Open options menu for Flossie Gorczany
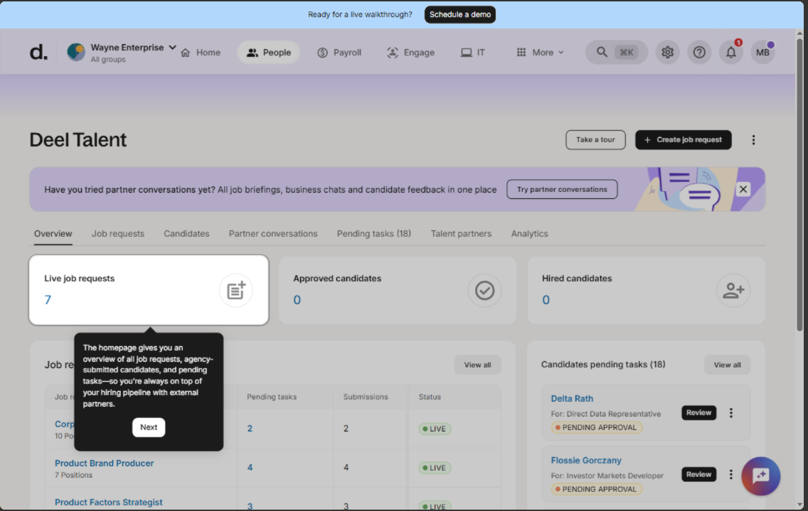 [730, 474]
